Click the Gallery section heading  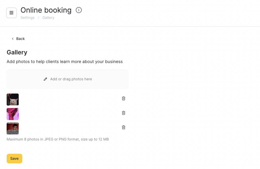pos(17,52)
